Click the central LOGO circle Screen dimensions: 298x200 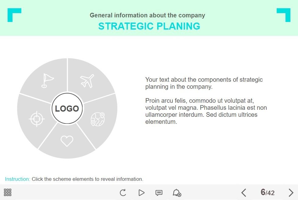click(67, 109)
